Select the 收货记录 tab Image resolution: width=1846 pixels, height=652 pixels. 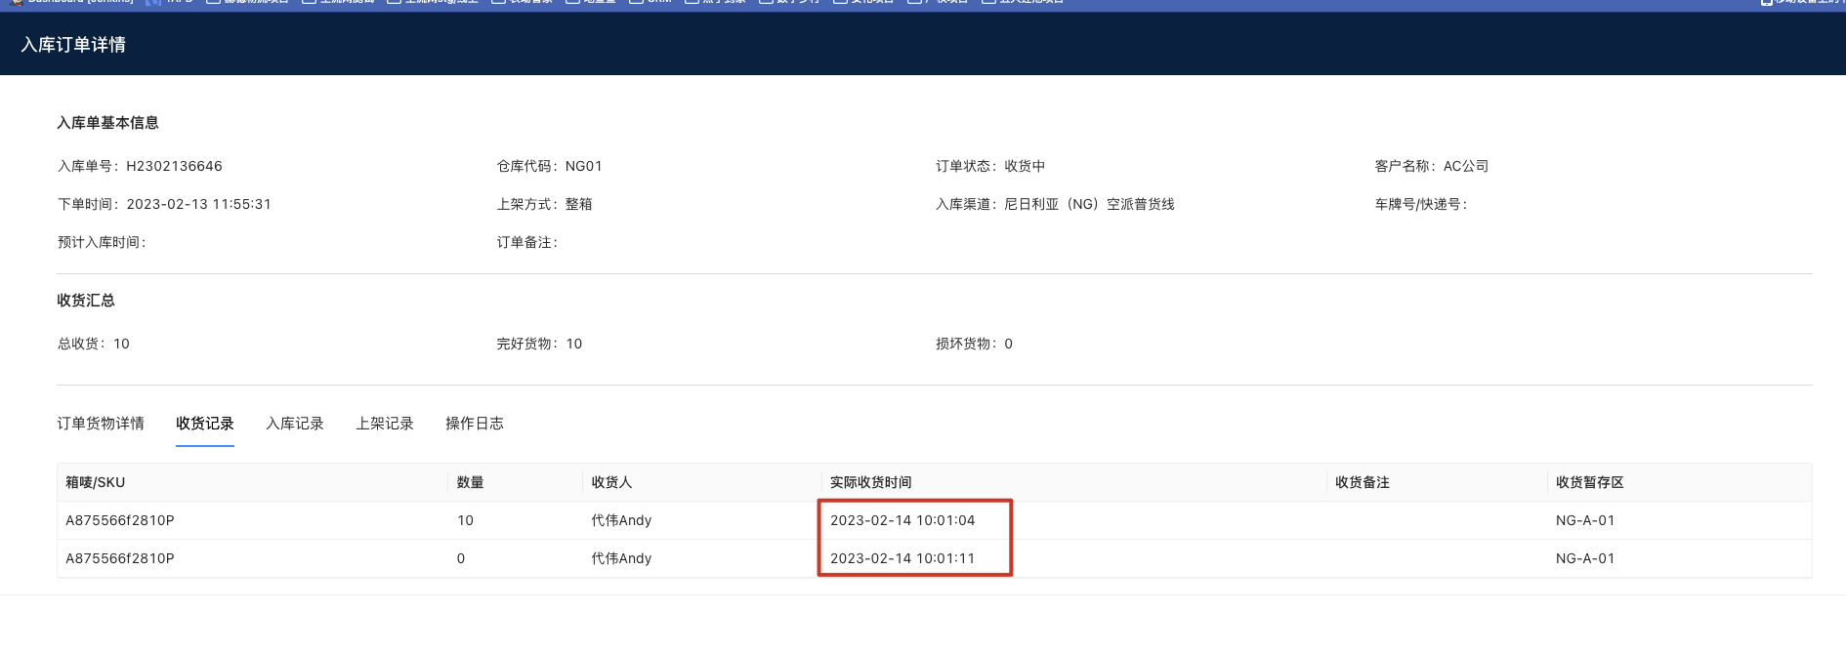click(x=205, y=424)
